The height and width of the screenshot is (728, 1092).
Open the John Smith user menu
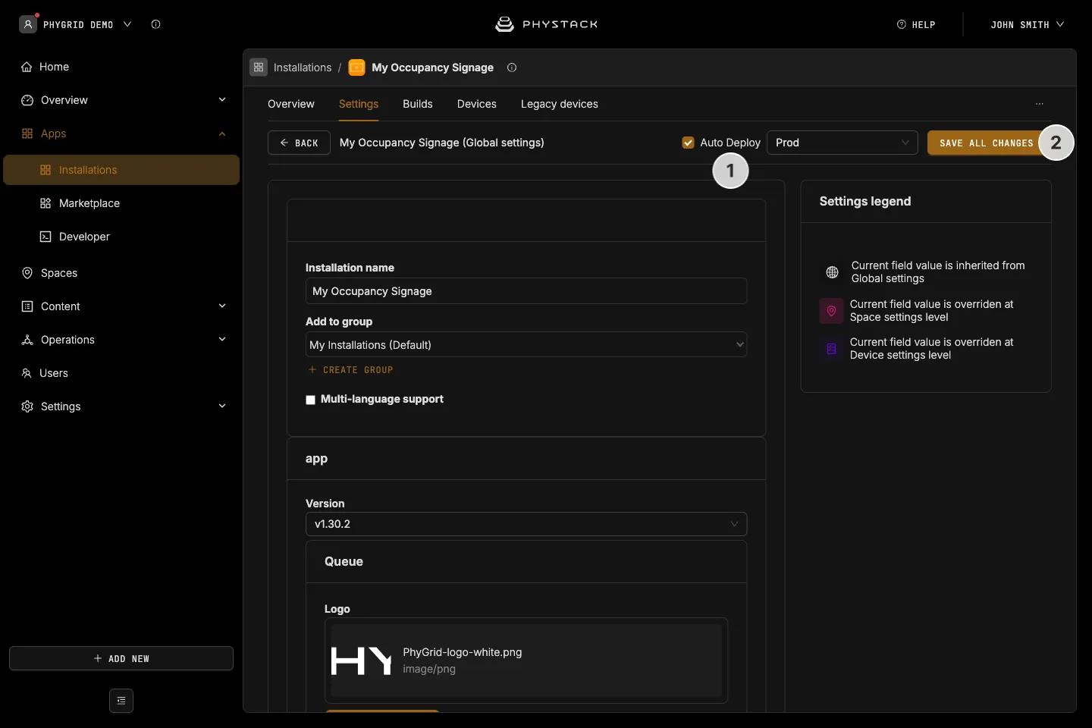[1028, 24]
